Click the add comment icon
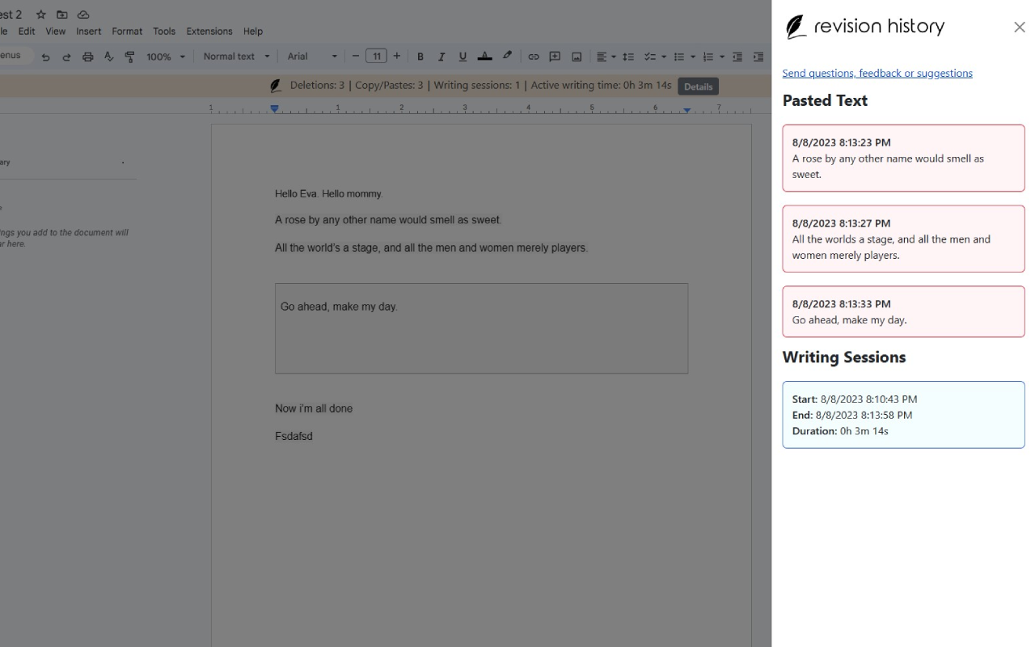The width and height of the screenshot is (1035, 647). click(555, 57)
